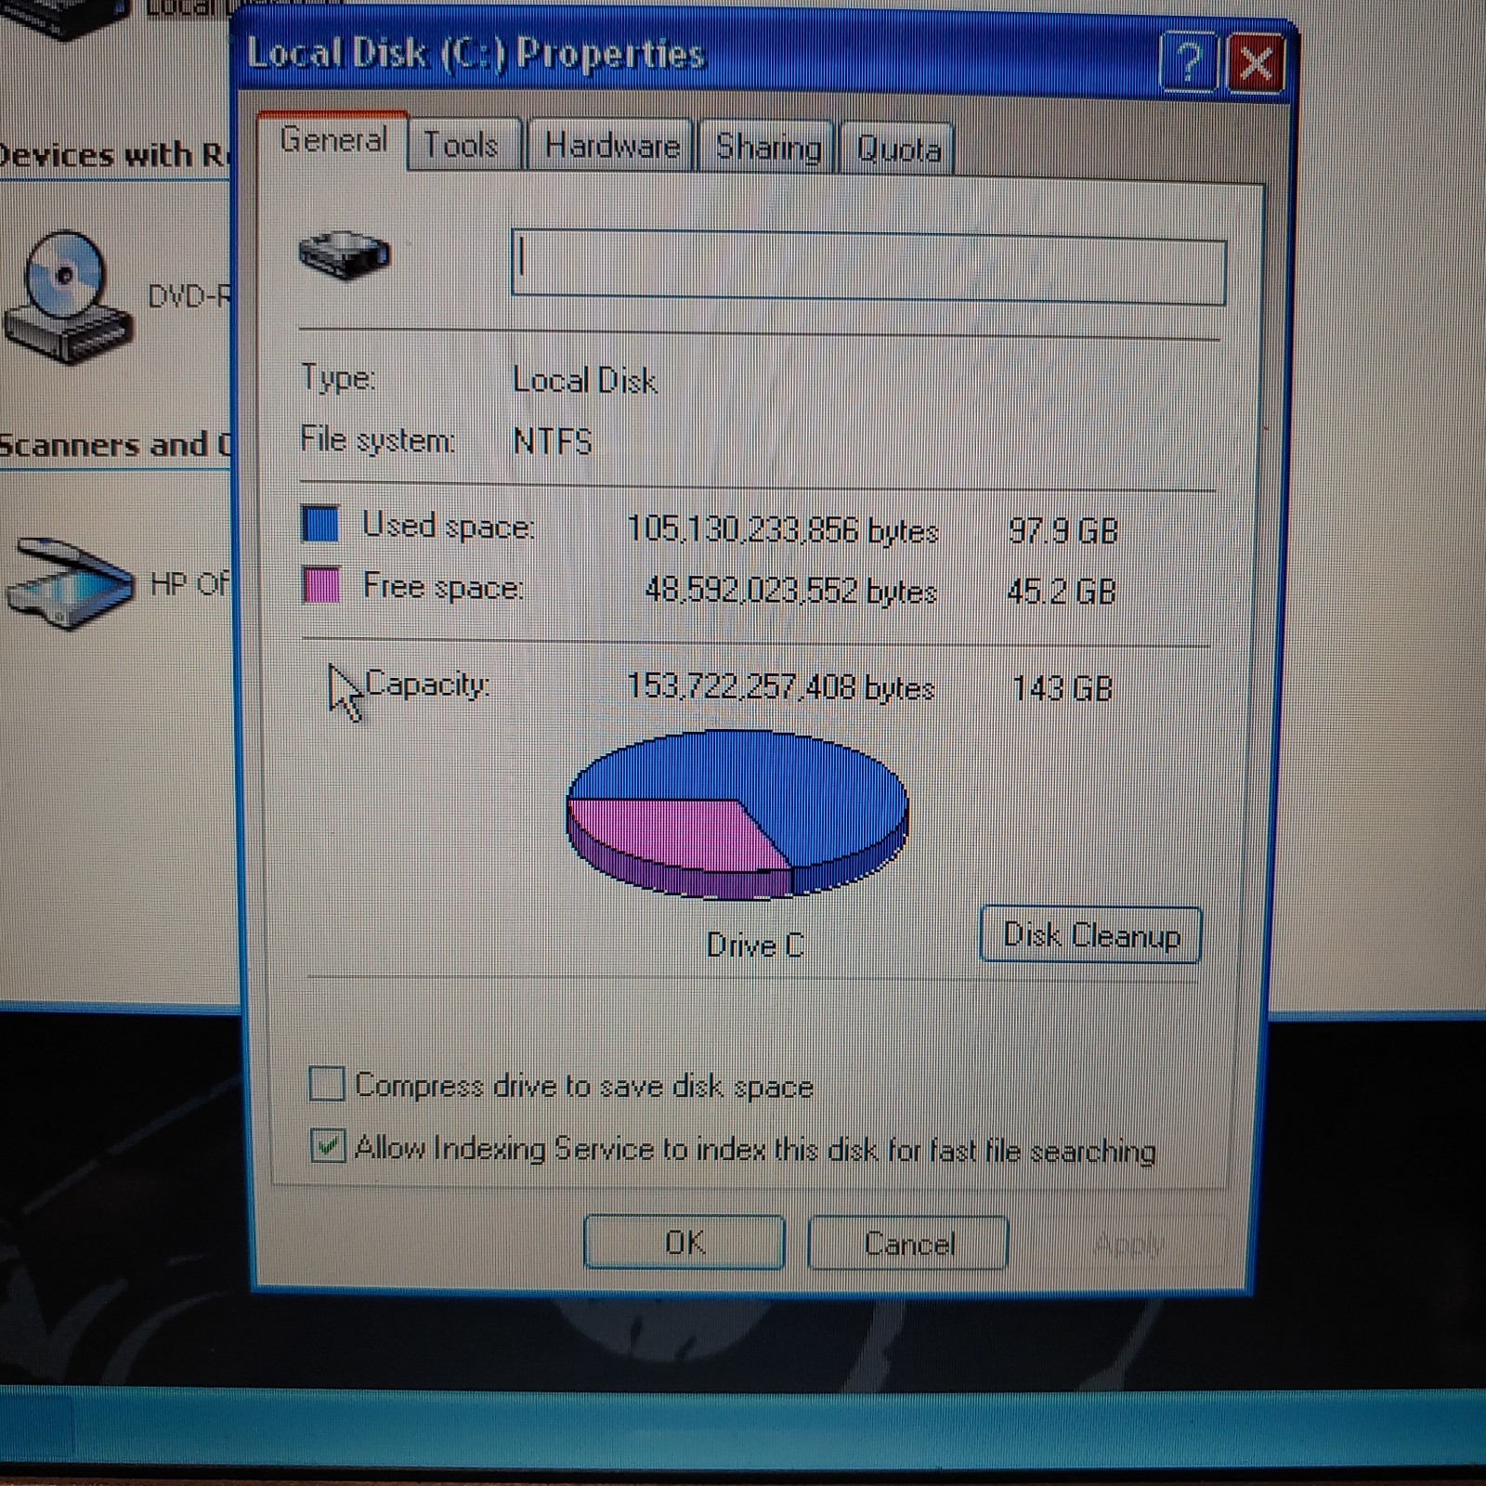Click the 'Devices with R...' group header
Image resolution: width=1486 pixels, height=1486 pixels.
point(114,154)
